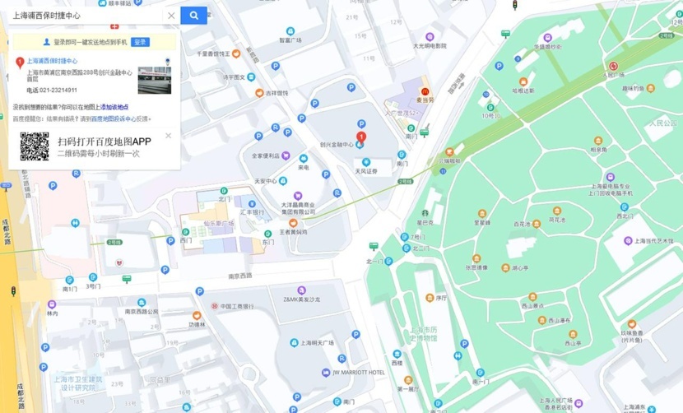Screen dimensions: 683x413
Task: Click the 上海当代艺术馆 museum icon
Action: [x=628, y=240]
